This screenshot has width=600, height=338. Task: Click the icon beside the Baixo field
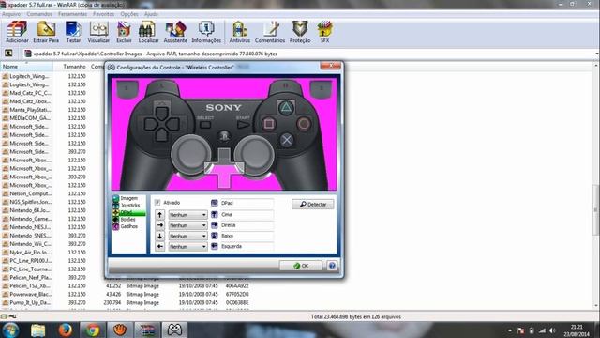click(215, 236)
